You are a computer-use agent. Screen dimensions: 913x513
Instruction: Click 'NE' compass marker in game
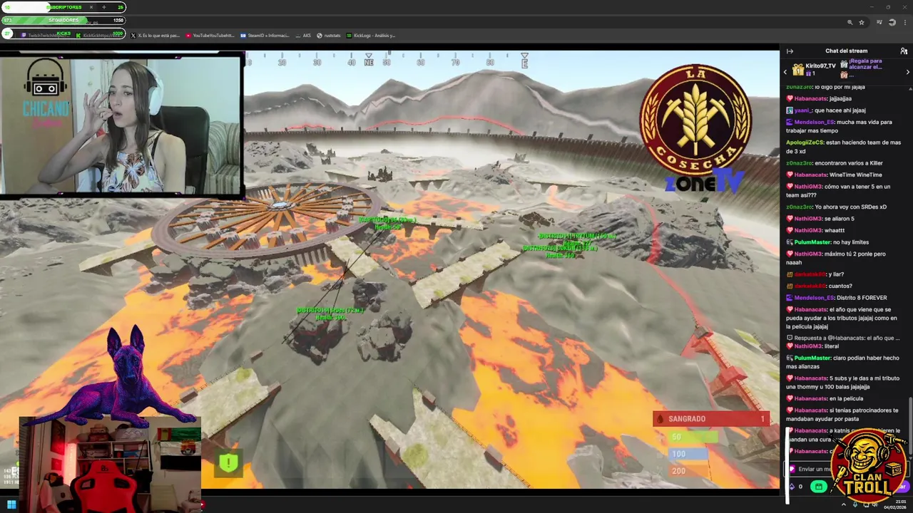[x=369, y=63]
